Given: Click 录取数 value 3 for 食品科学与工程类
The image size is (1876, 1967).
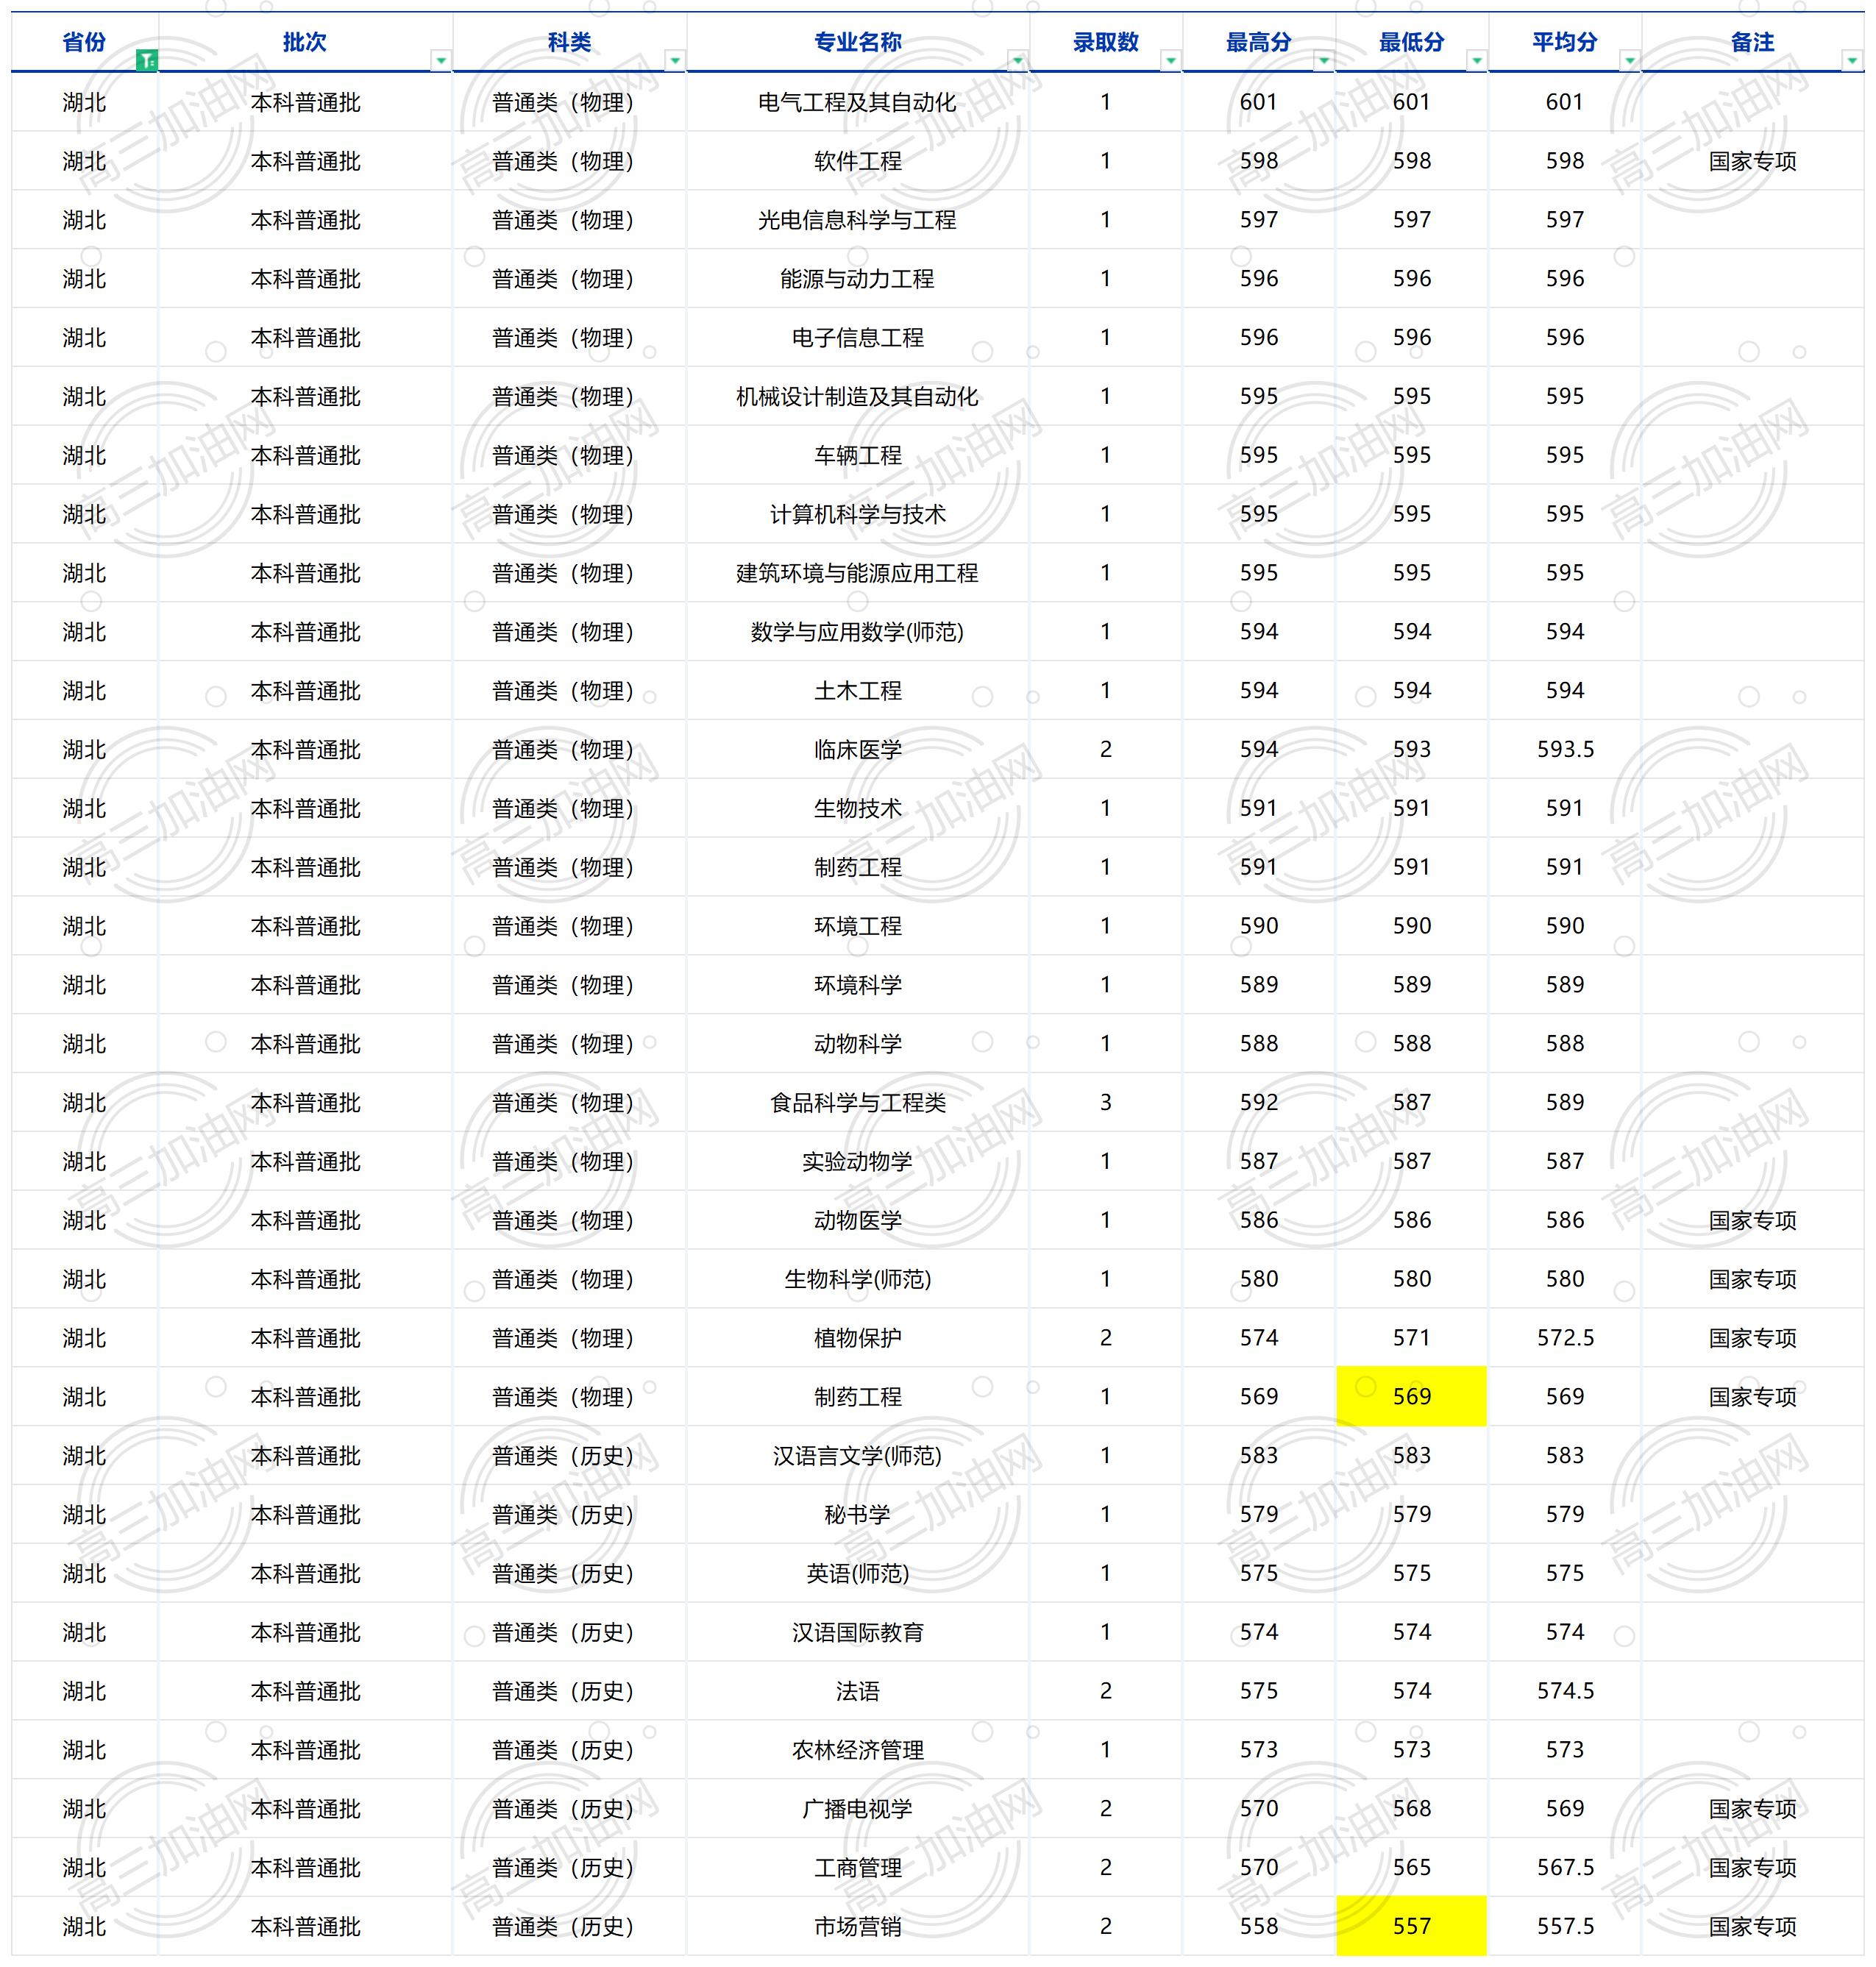Looking at the screenshot, I should click(x=1105, y=1103).
